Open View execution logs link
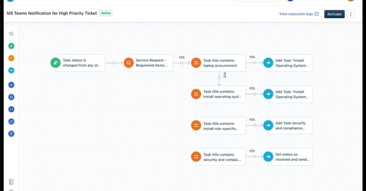This screenshot has width=366, height=191. tap(299, 14)
